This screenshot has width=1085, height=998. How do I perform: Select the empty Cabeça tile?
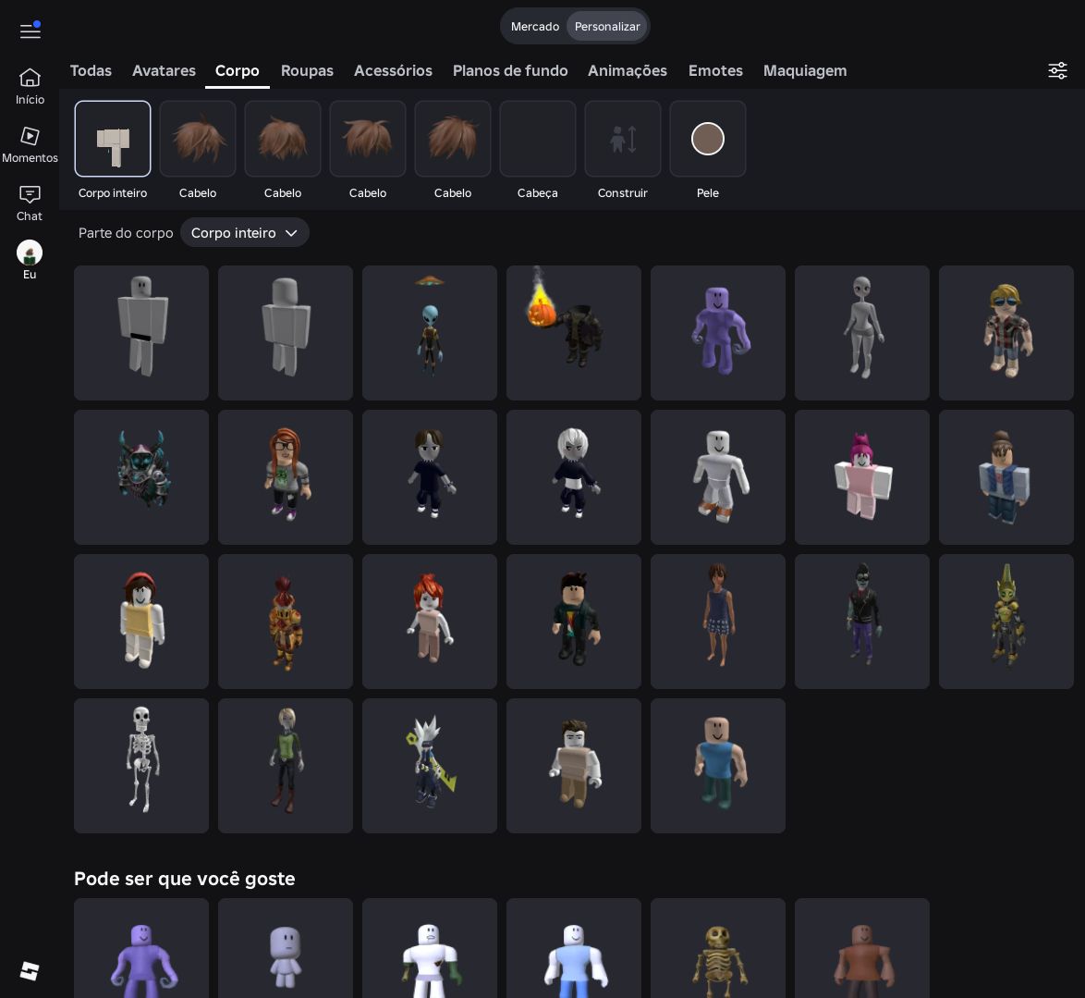coord(538,139)
